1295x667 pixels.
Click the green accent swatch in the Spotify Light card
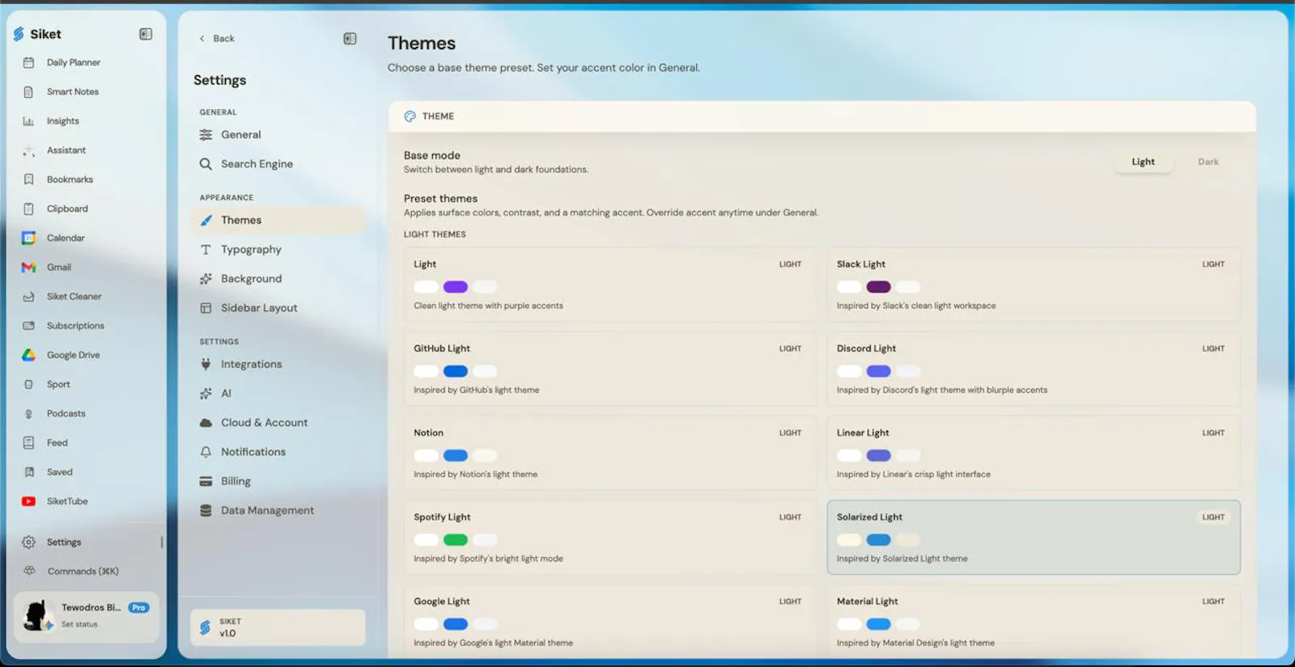[x=456, y=540]
